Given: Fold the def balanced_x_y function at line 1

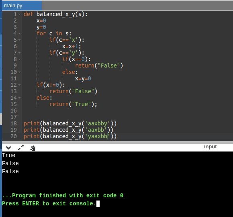Looking at the screenshot, I should tap(19, 14).
